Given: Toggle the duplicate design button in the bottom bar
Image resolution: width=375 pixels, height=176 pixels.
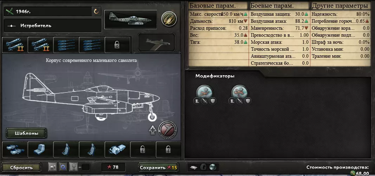Looking at the screenshot, I should (x=53, y=167).
